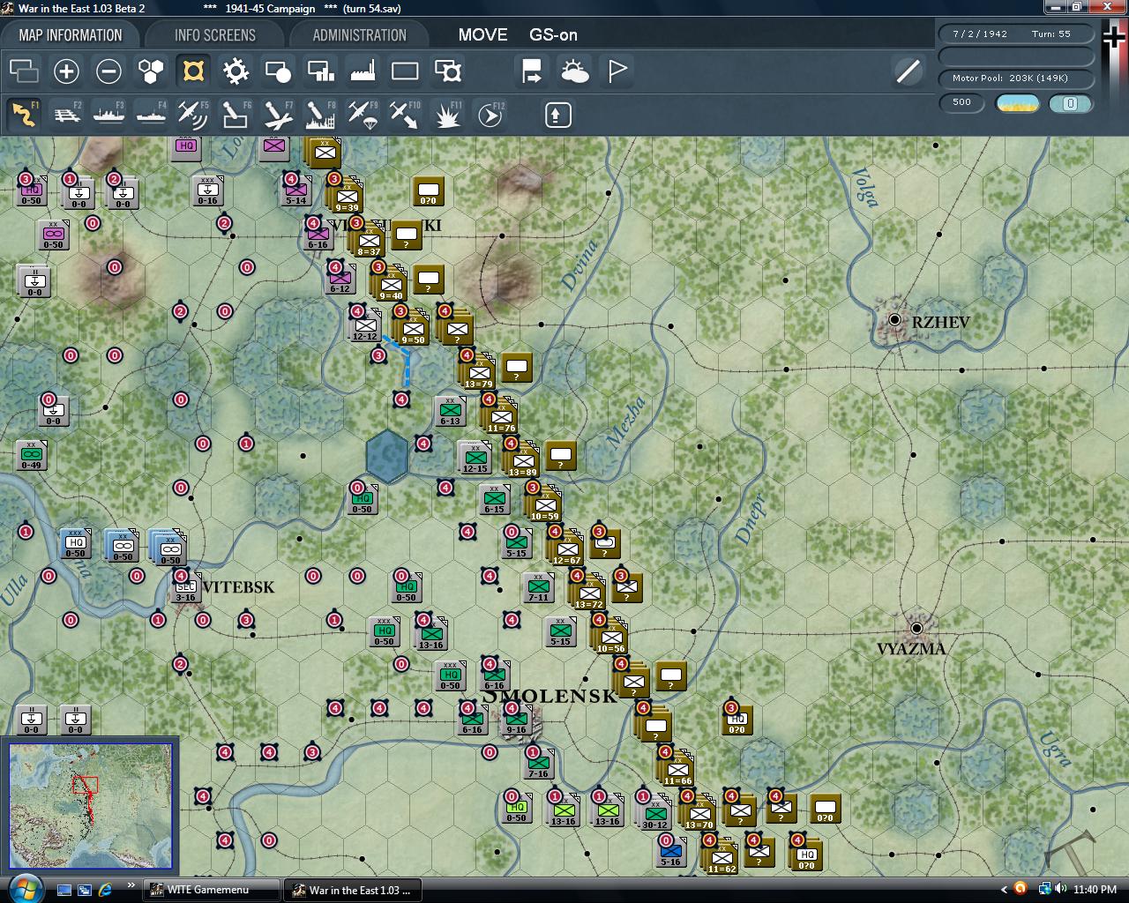Click the overview minimap thumbnail
Screen dimensions: 1129x903
coord(91,807)
